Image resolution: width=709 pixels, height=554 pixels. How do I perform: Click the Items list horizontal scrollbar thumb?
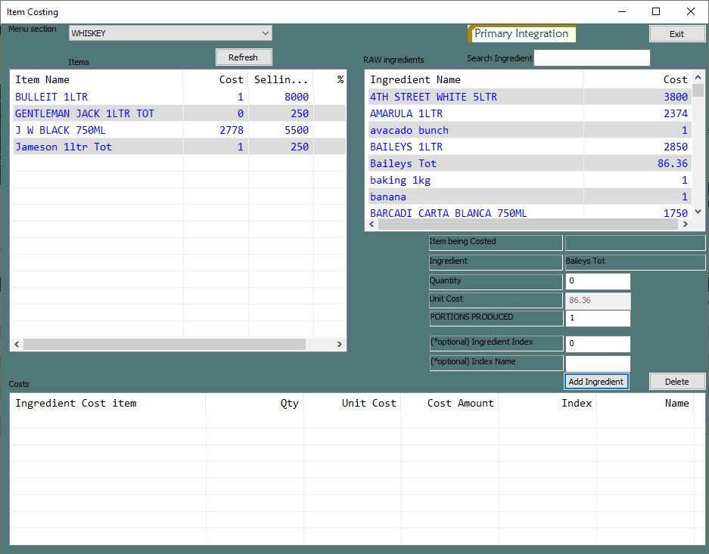click(165, 344)
